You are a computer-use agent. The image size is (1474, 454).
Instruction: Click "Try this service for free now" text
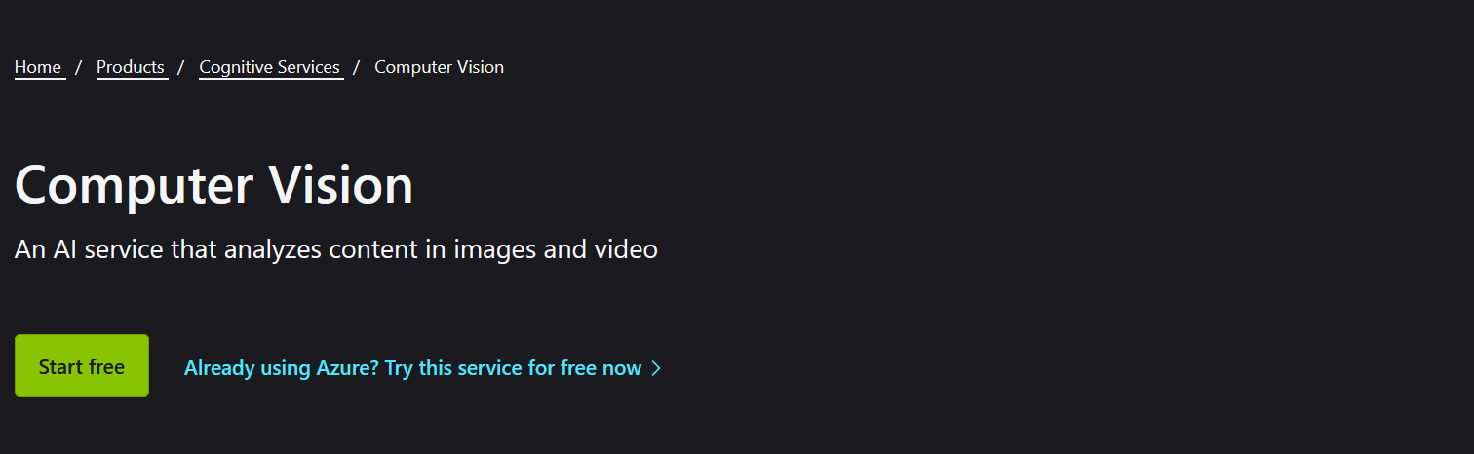pos(513,368)
